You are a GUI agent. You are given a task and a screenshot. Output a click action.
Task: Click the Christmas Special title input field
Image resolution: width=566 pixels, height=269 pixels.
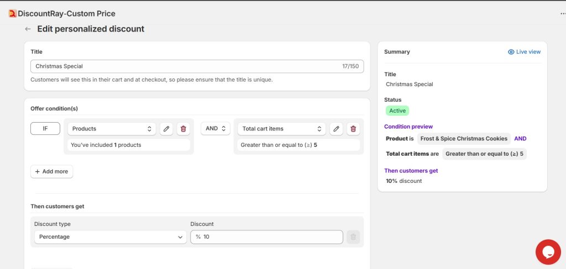coord(185,66)
